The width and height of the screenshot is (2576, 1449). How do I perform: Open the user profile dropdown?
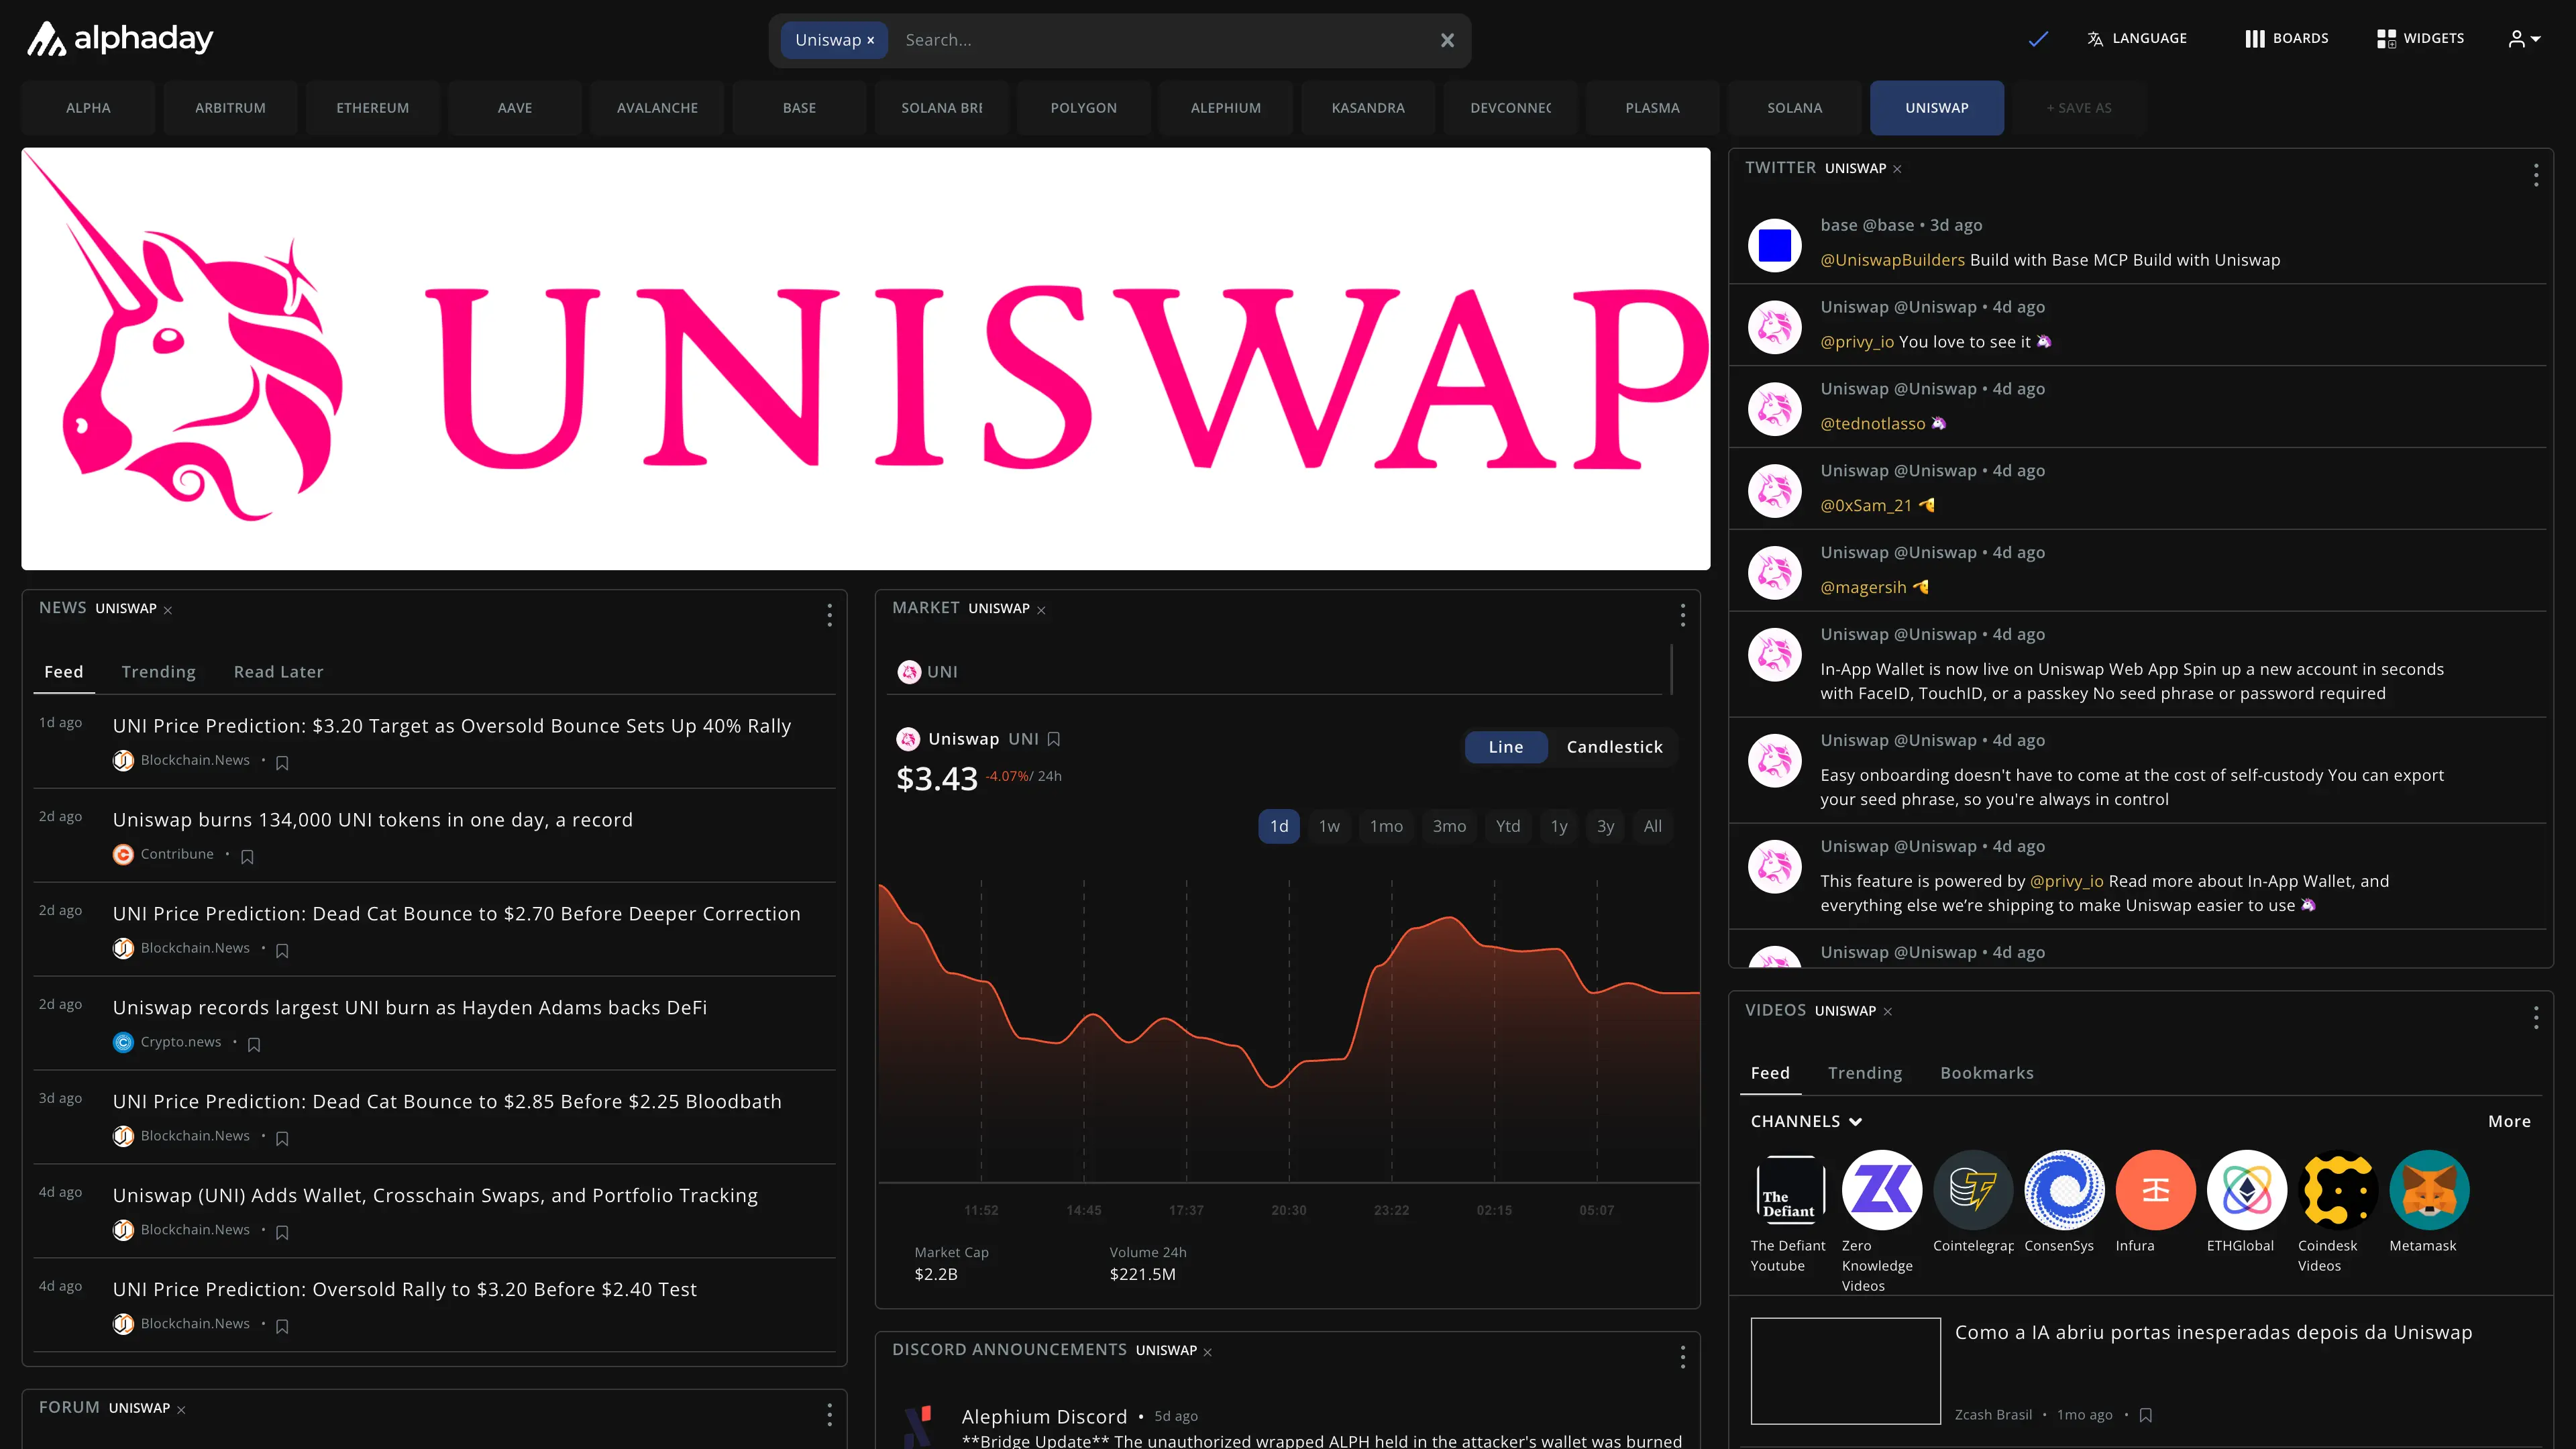[2524, 39]
